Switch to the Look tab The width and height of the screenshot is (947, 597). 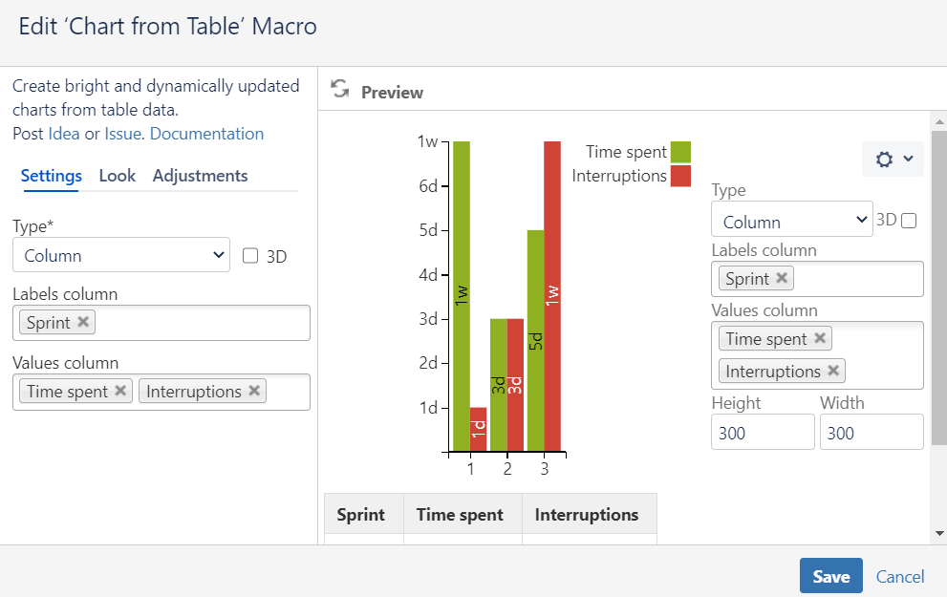[118, 176]
